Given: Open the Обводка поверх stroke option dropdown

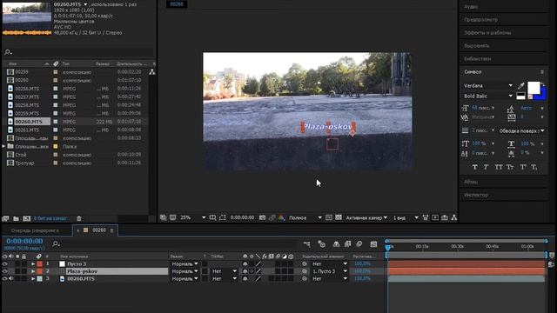Looking at the screenshot, I should (x=522, y=131).
